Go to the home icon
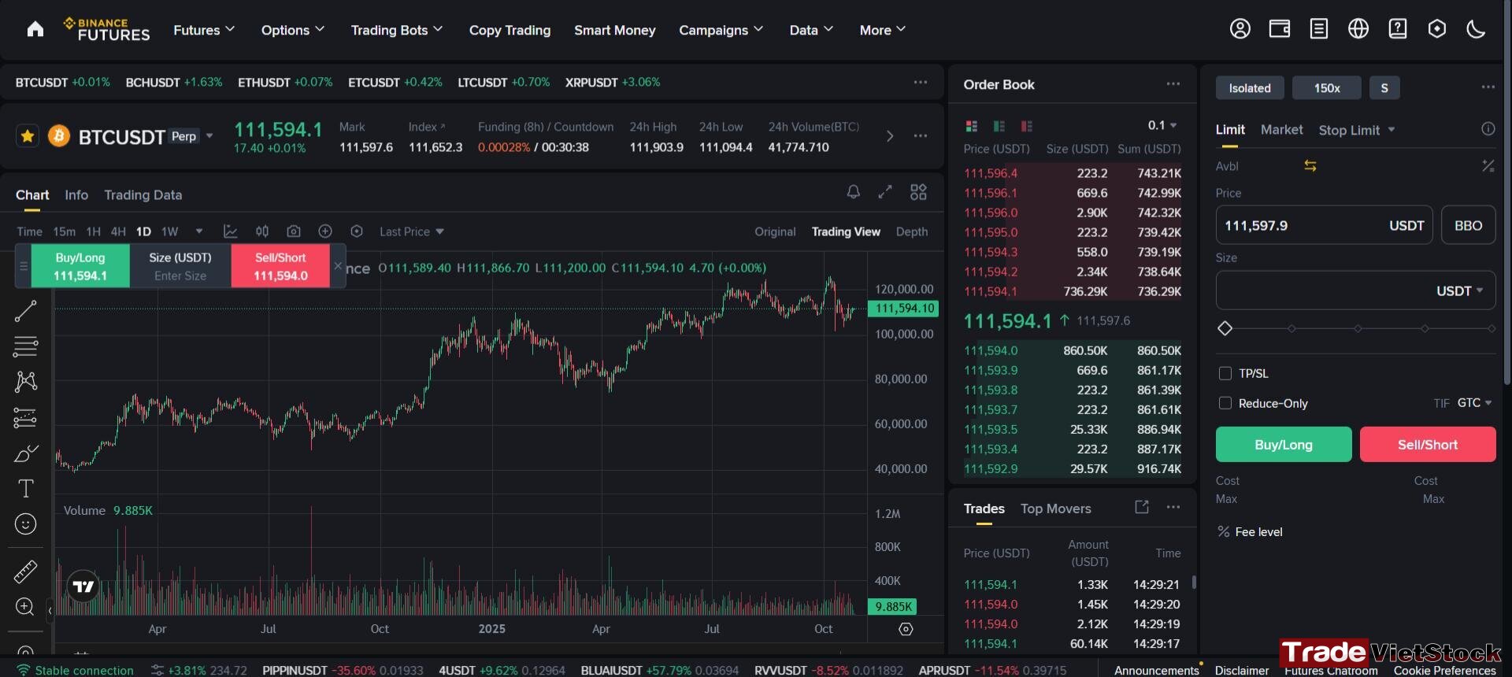Image resolution: width=1512 pixels, height=677 pixels. pos(35,30)
